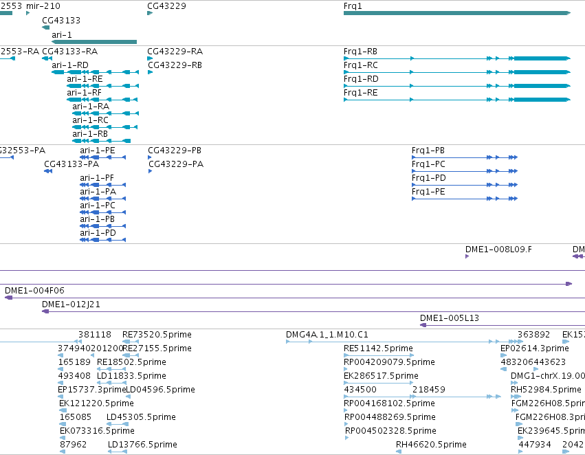Select the ari-1-PB protein label
Image resolution: width=585 pixels, height=455 pixels.
[98, 220]
